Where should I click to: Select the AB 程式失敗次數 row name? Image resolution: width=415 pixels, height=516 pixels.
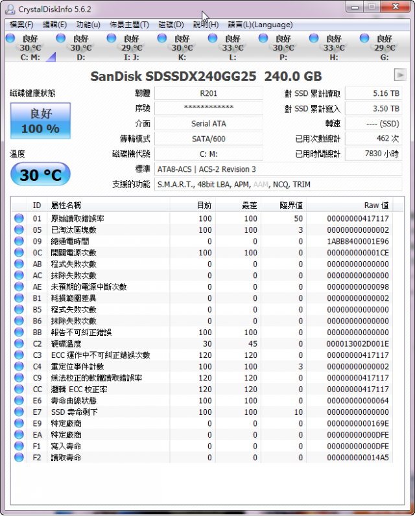click(74, 264)
